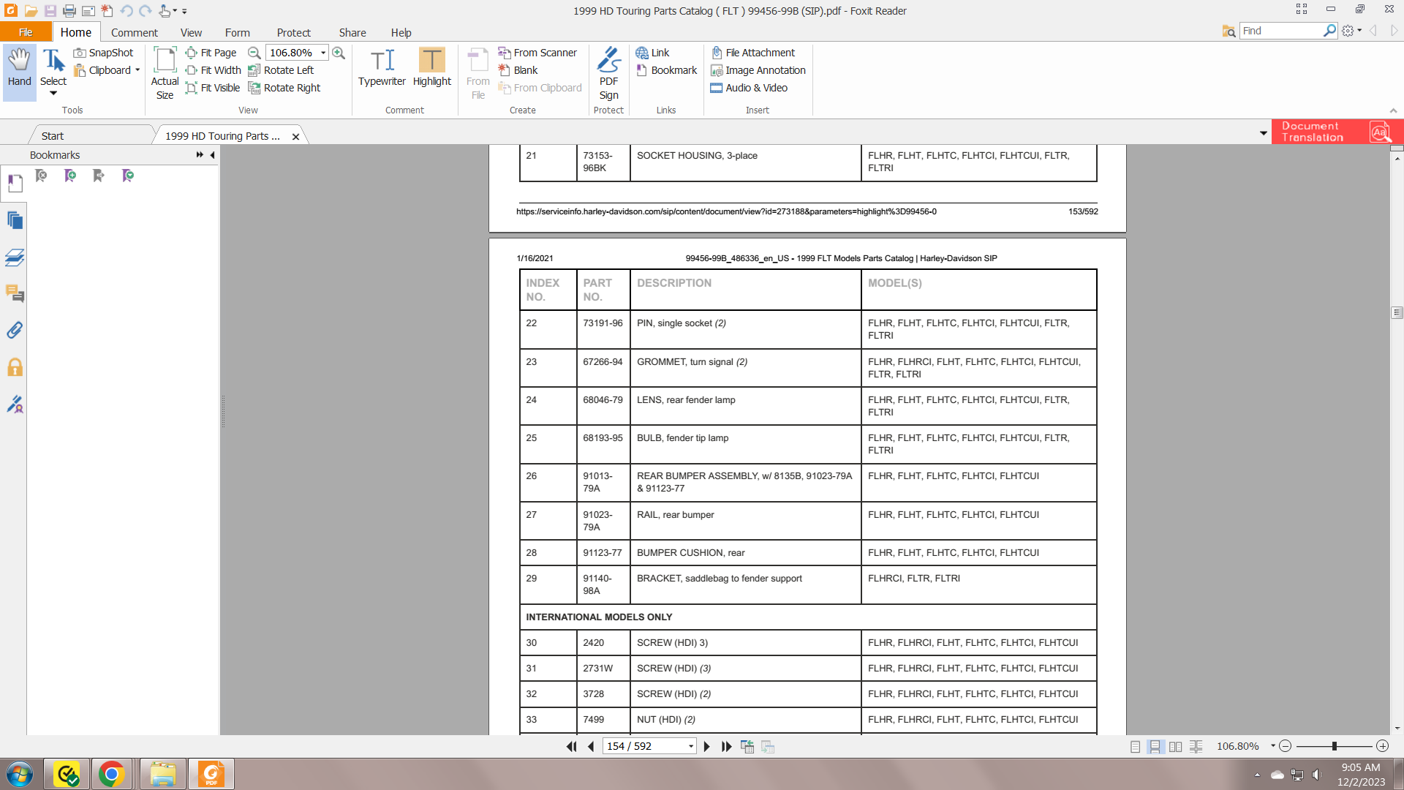
Task: Click Fit Width button
Action: coord(214,70)
